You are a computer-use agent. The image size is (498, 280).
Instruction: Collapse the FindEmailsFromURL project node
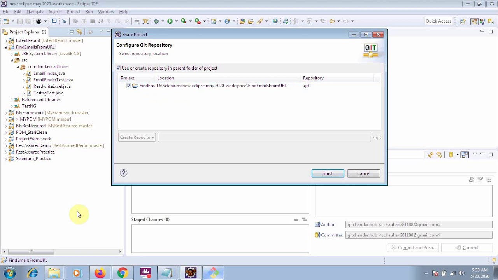tap(6, 47)
